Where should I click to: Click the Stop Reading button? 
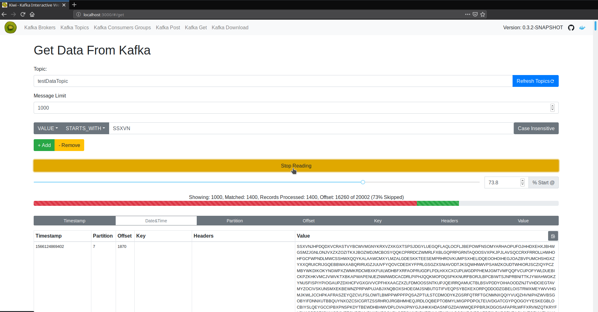296,166
